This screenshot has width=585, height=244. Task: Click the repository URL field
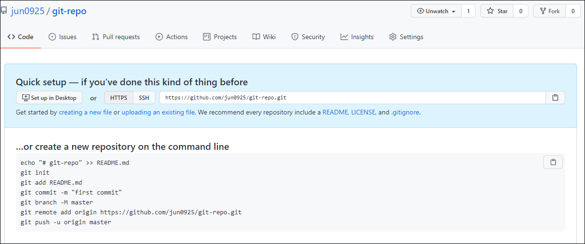(x=353, y=98)
